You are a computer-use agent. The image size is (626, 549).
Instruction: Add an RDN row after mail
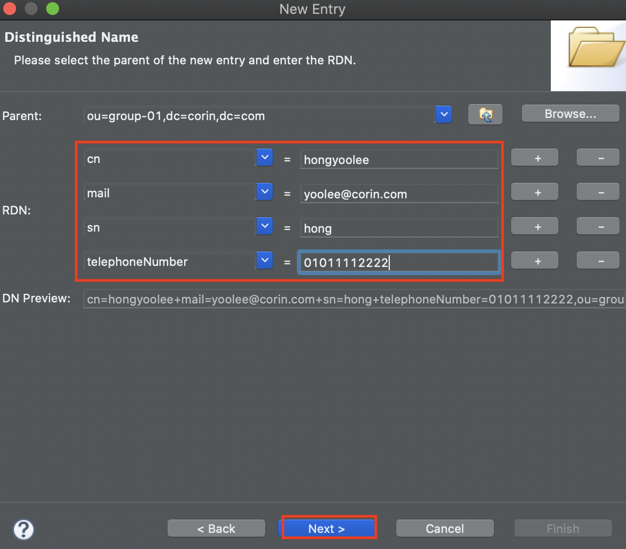tap(535, 192)
